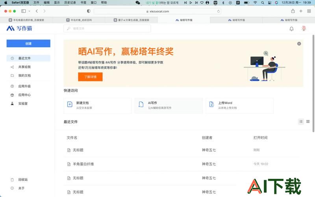Viewport: 315px width, 197px height.
Task: Toggle the Safari sidebar
Action: coord(24,11)
